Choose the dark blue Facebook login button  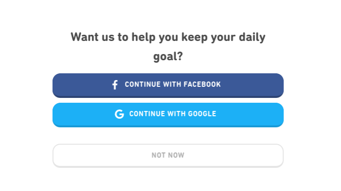[x=168, y=85]
